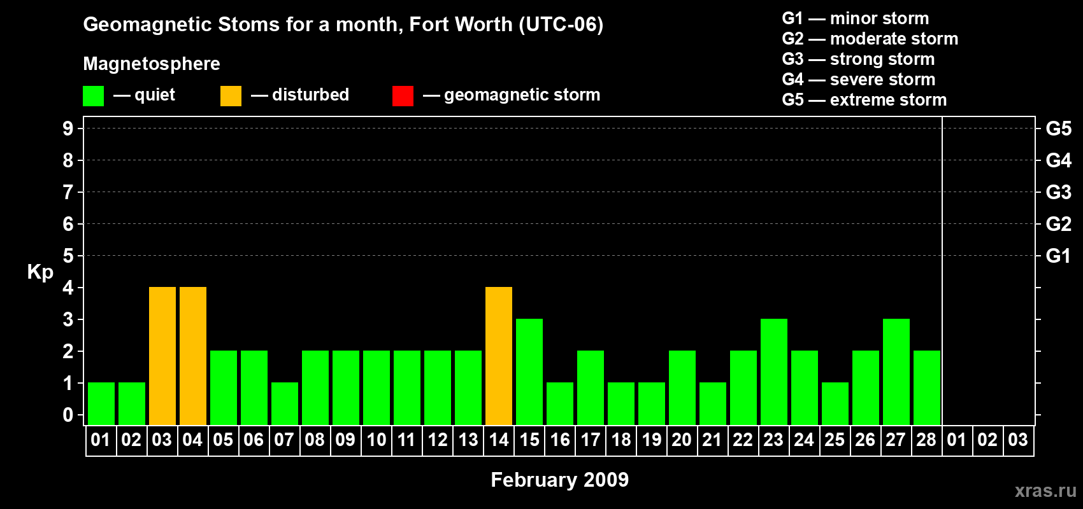Click date label 25 on the axis
Viewport: 1083px width, 509px height.
[835, 440]
